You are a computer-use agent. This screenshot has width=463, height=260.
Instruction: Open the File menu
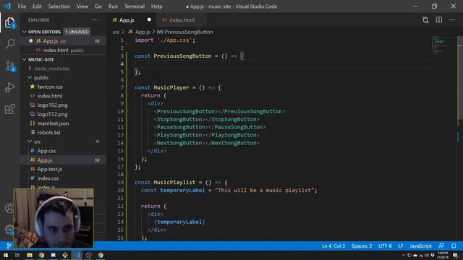click(x=22, y=6)
